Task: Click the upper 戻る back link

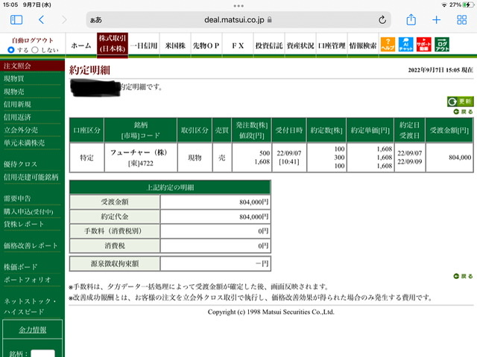Action: (x=463, y=112)
